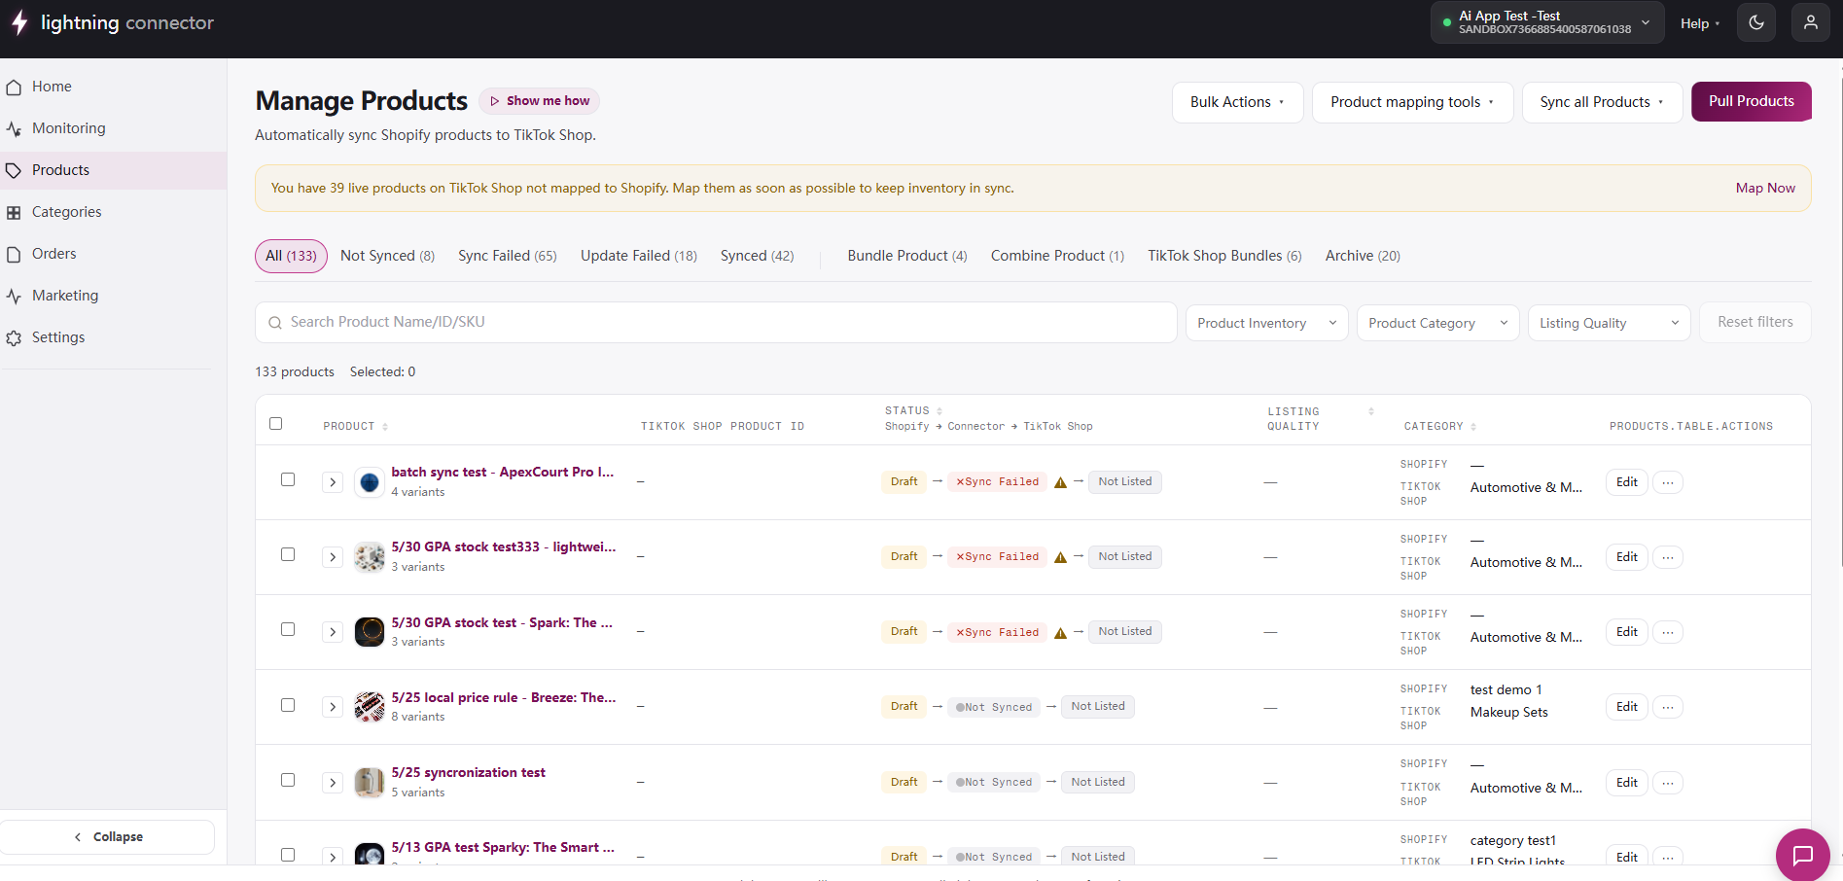Screen dimensions: 1843x881
Task: Open the Bulk Actions dropdown
Action: 1237,102
